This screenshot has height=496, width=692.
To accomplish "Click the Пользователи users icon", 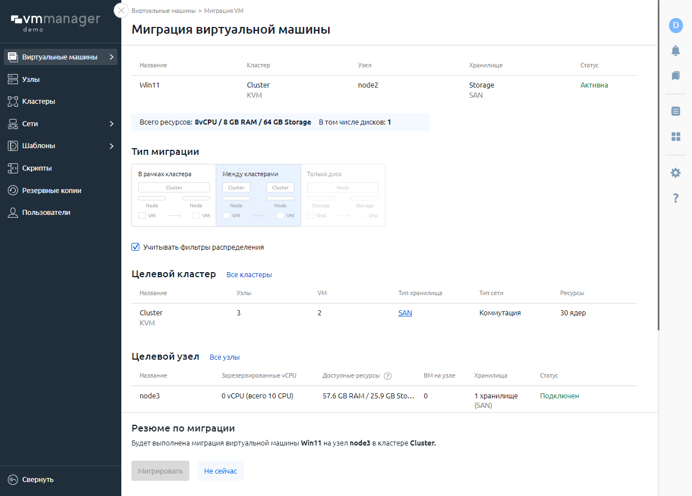I will click(13, 213).
